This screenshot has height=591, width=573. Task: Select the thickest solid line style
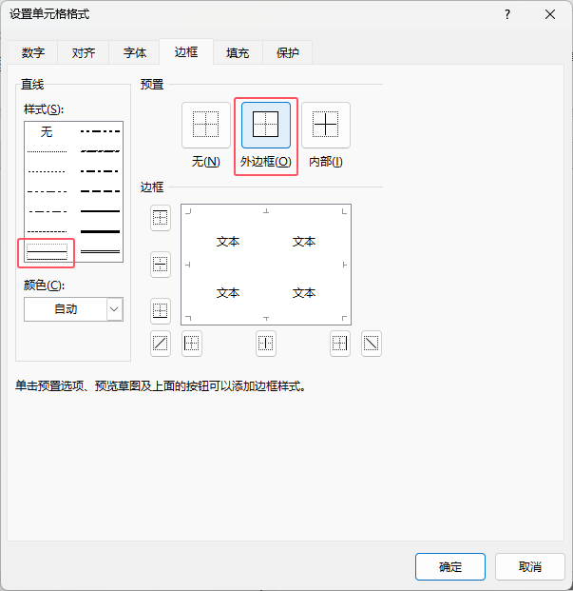(100, 231)
